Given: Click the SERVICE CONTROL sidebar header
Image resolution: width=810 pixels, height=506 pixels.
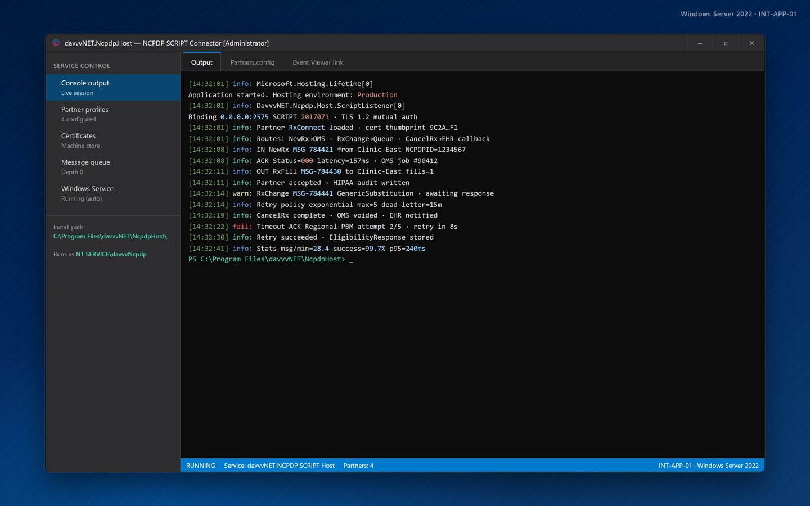Looking at the screenshot, I should tap(82, 66).
